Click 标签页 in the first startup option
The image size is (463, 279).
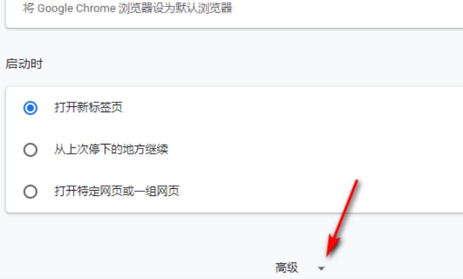105,107
